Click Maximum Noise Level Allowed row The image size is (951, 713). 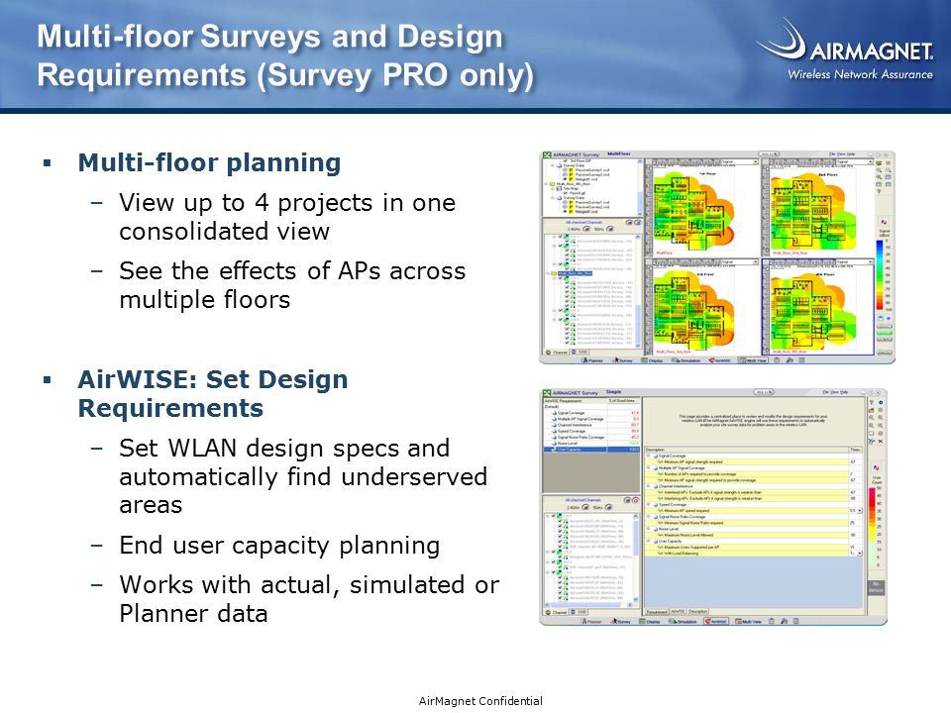tap(753, 535)
